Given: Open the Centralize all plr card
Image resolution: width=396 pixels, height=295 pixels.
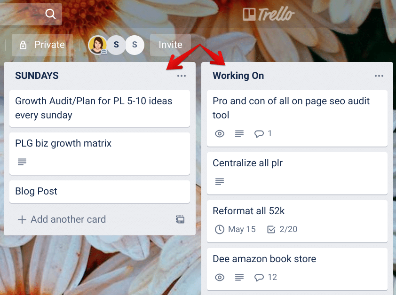Looking at the screenshot, I should pos(297,173).
